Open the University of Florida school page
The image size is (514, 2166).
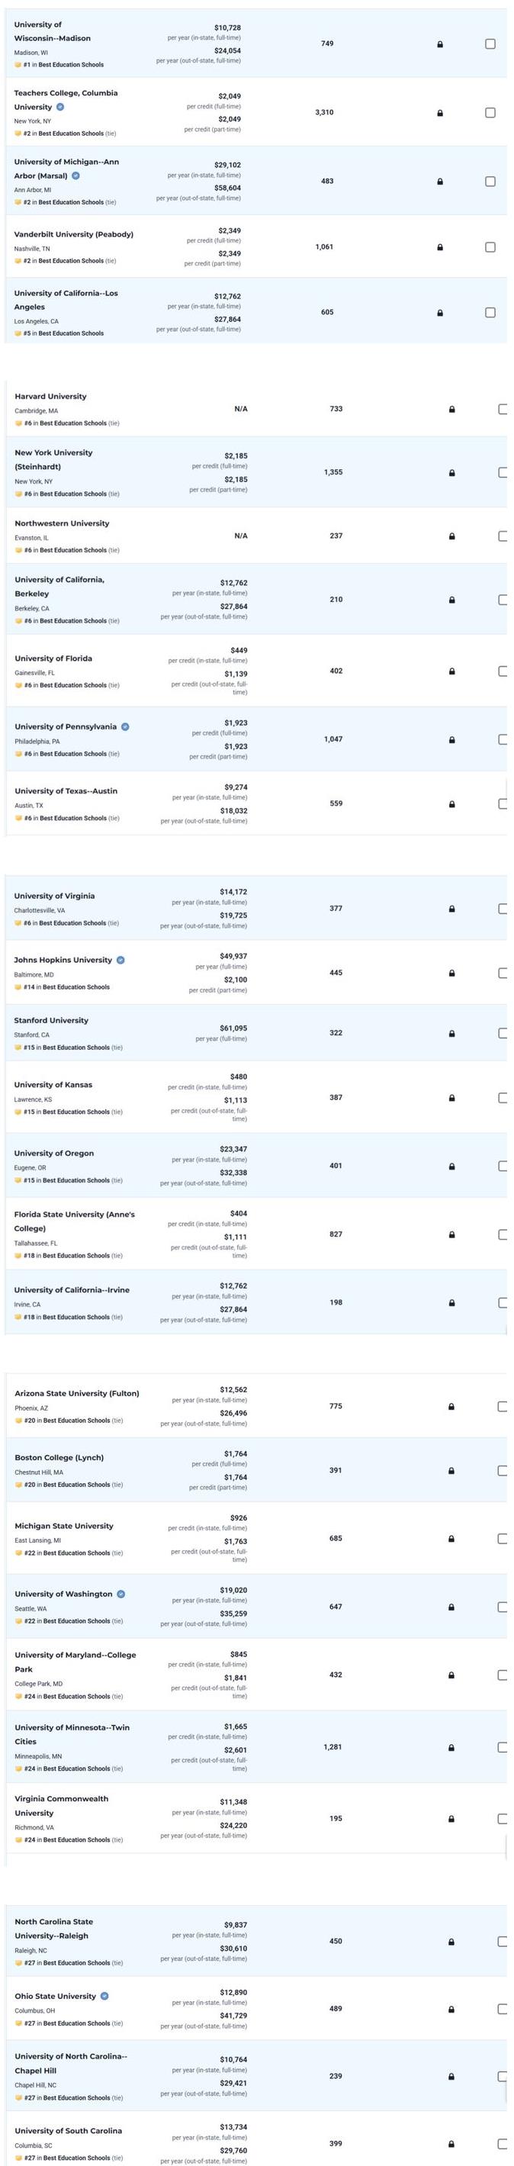(53, 658)
